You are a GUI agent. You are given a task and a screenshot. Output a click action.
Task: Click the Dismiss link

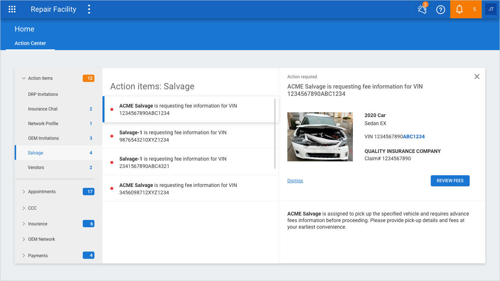[295, 181]
